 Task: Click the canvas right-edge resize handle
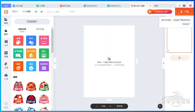tap(137, 61)
